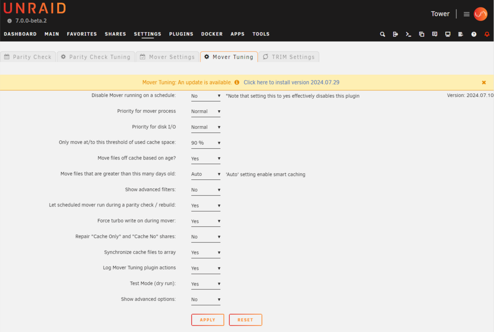
Task: Open the terminal icon
Action: 409,34
